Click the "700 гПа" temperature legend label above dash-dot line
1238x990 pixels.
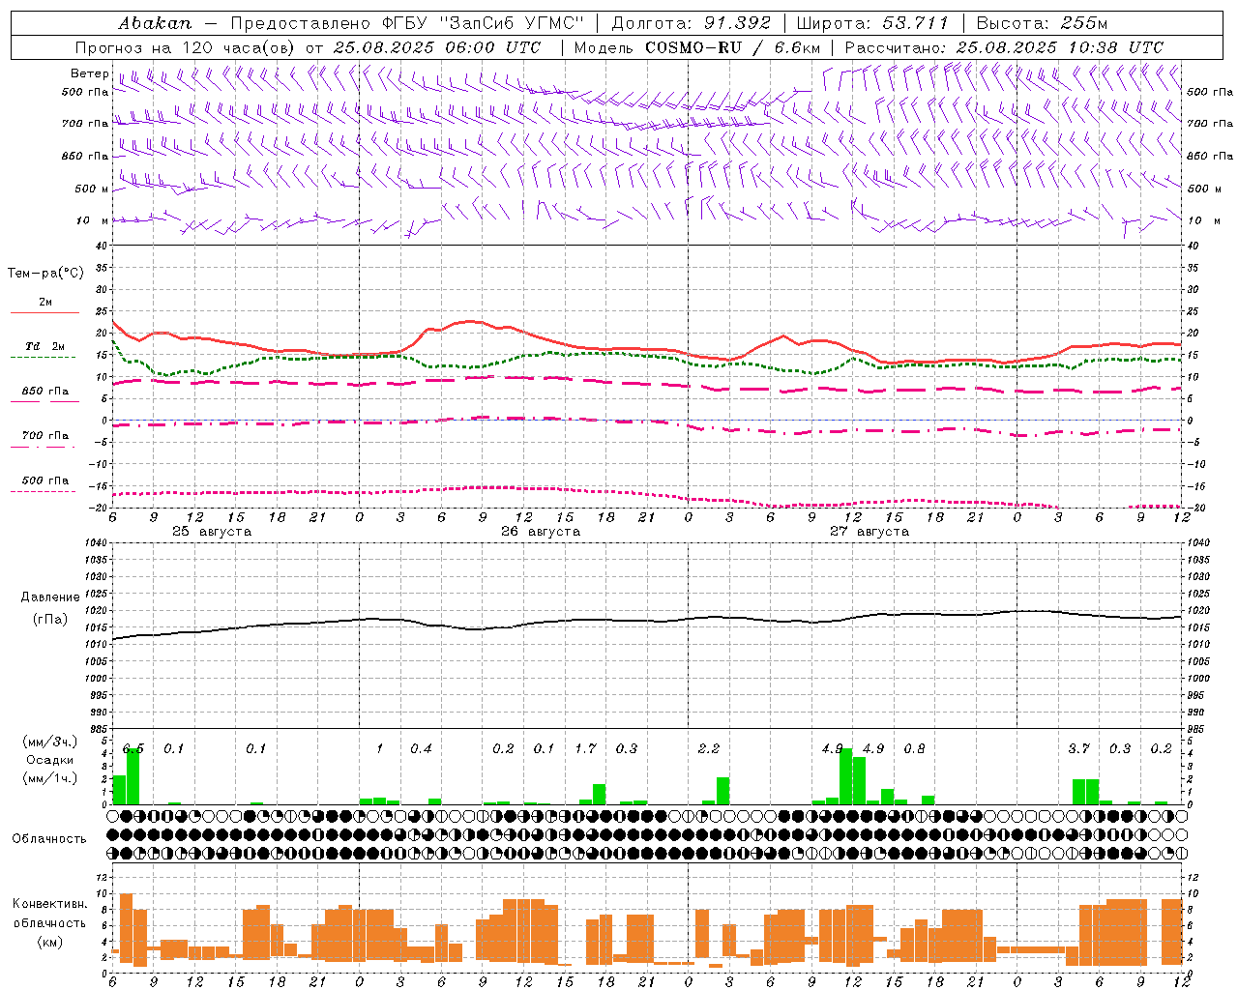point(45,436)
